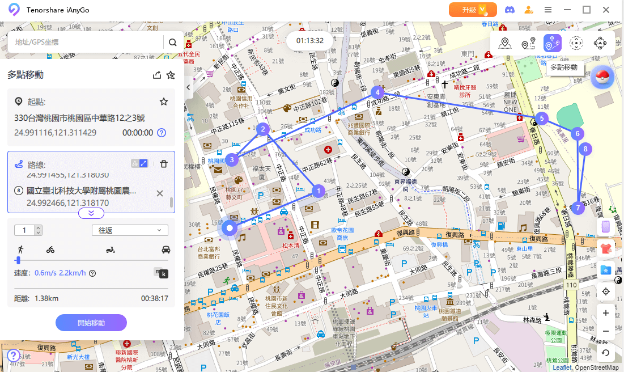Viewport: 624px width, 372px height.
Task: Open the favorites folder button
Action: click(606, 270)
